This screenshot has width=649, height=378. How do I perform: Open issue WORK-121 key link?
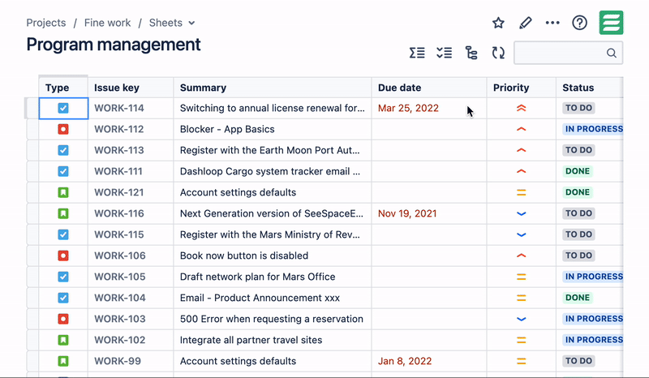118,192
